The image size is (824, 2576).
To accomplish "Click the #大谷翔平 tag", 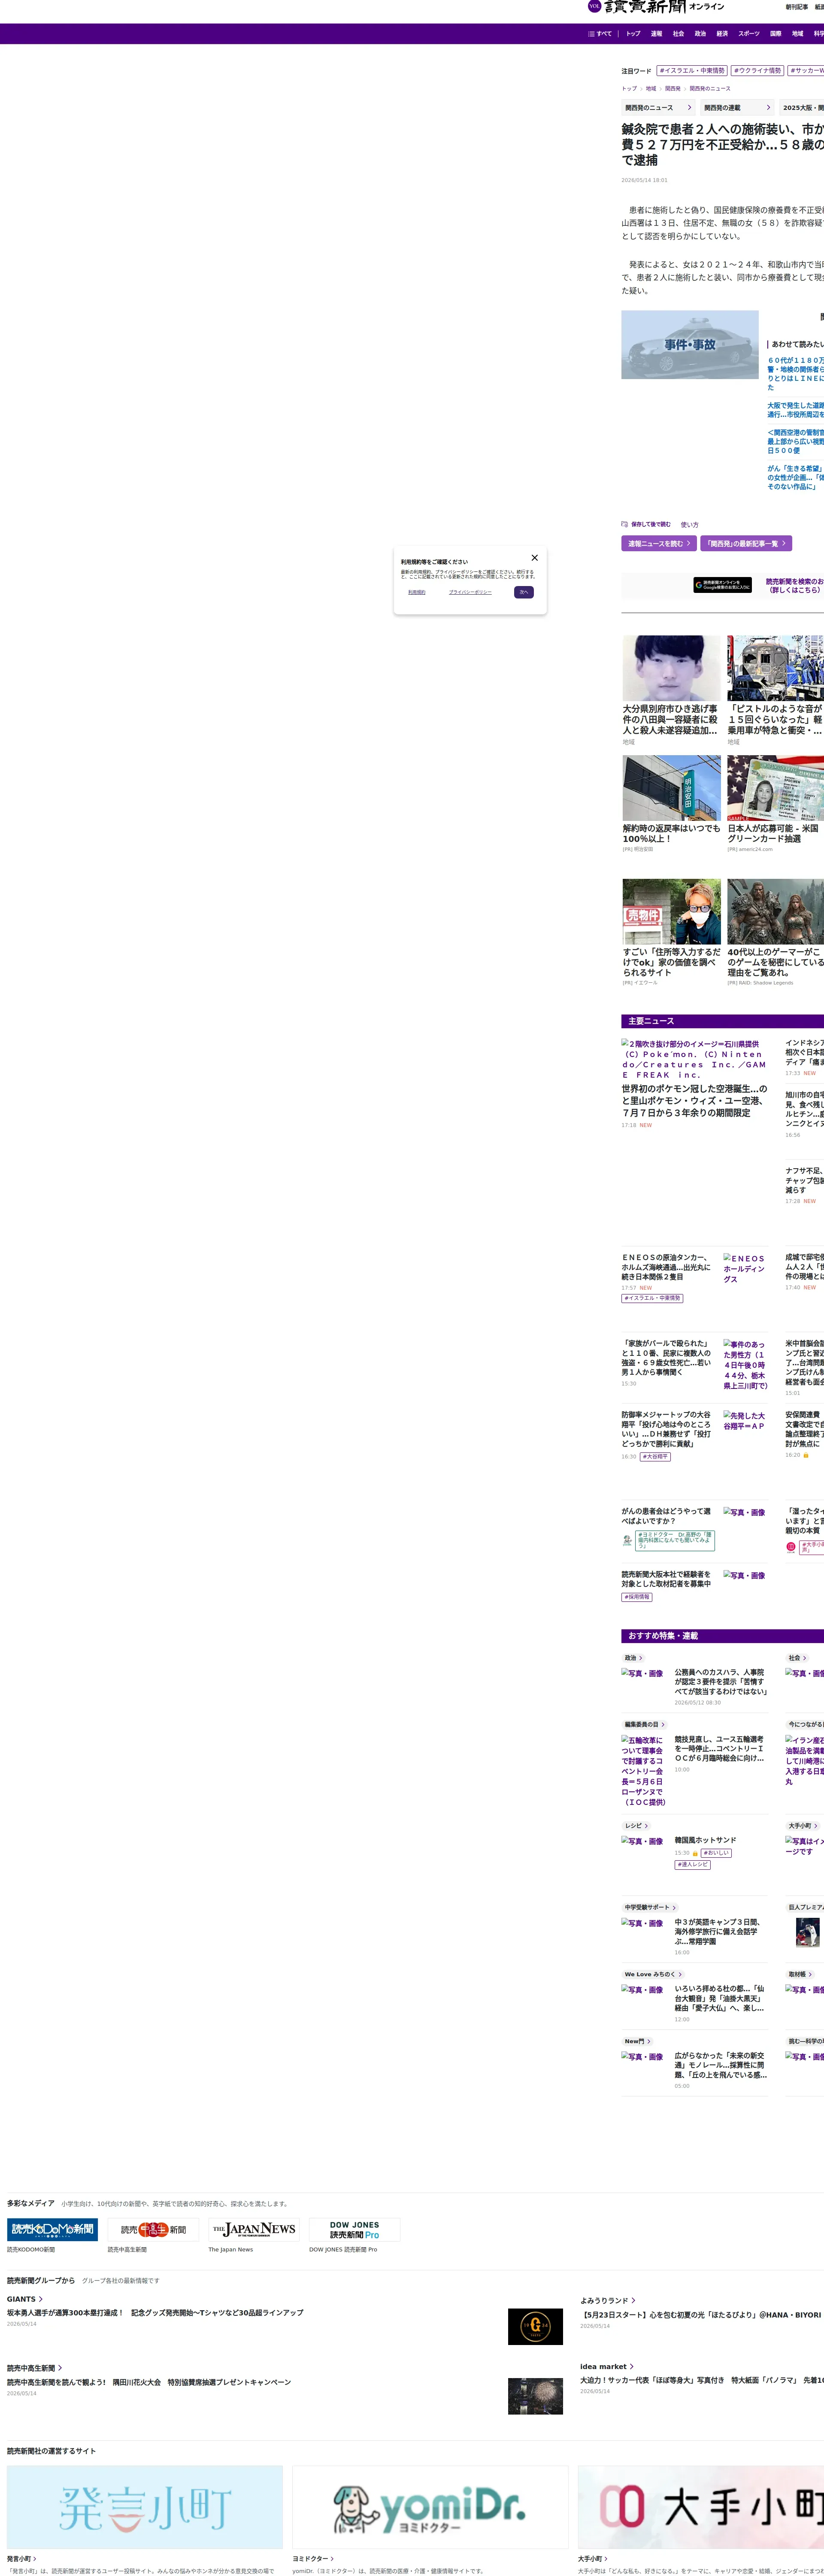I will pyautogui.click(x=655, y=1457).
